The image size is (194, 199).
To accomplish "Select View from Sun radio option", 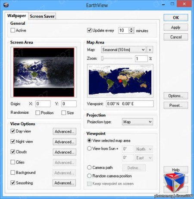I will coord(89,148).
